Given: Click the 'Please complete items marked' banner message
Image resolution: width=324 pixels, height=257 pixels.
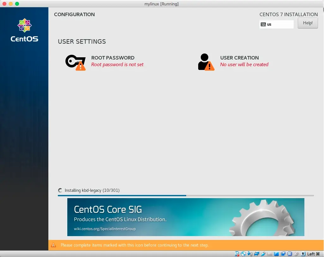Looking at the screenshot, I should point(135,245).
